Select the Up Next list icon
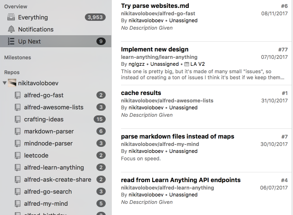The width and height of the screenshot is (293, 215). [11, 41]
